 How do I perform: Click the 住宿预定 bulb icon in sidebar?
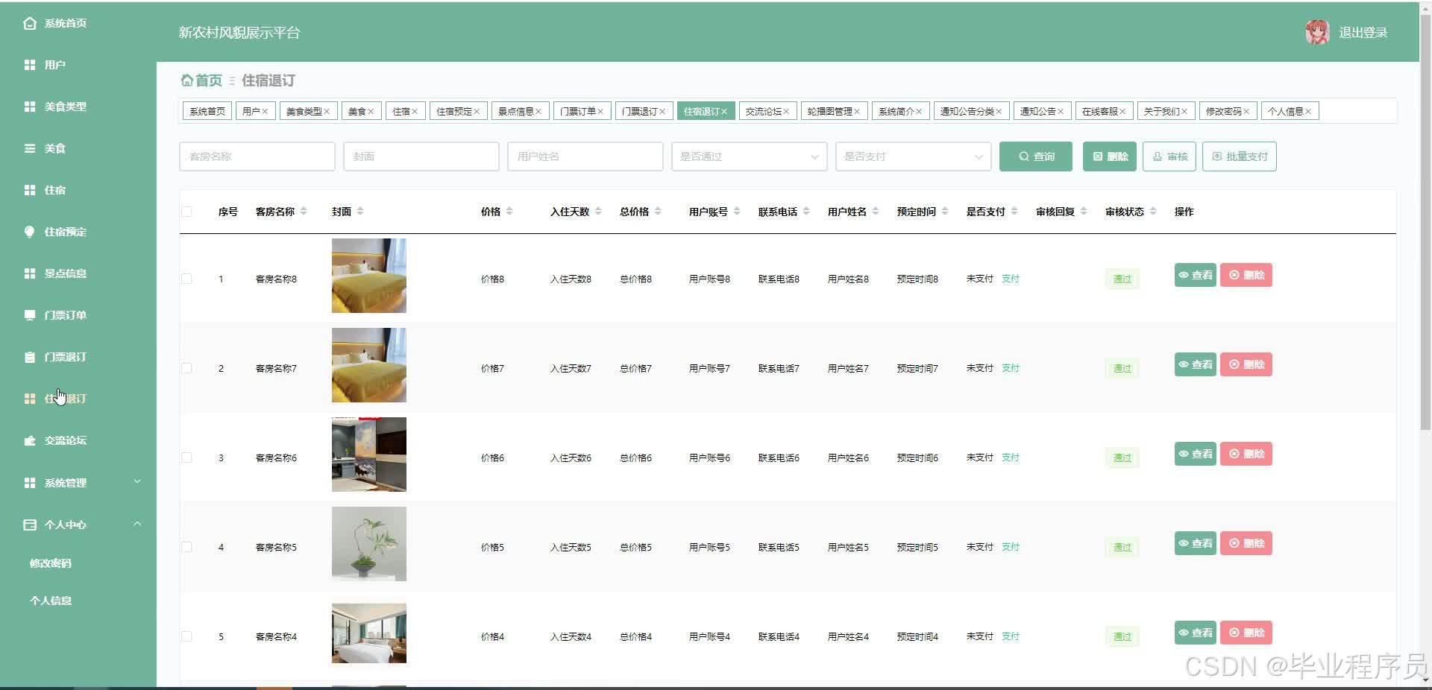coord(30,232)
